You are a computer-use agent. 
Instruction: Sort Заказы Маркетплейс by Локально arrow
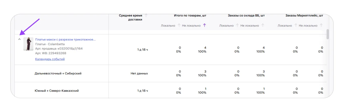[x=296, y=25]
